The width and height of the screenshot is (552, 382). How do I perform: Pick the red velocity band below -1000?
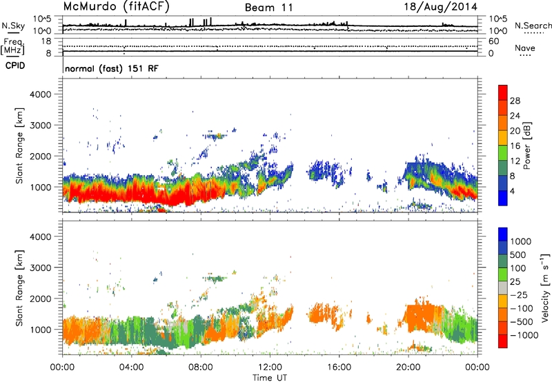[503, 341]
